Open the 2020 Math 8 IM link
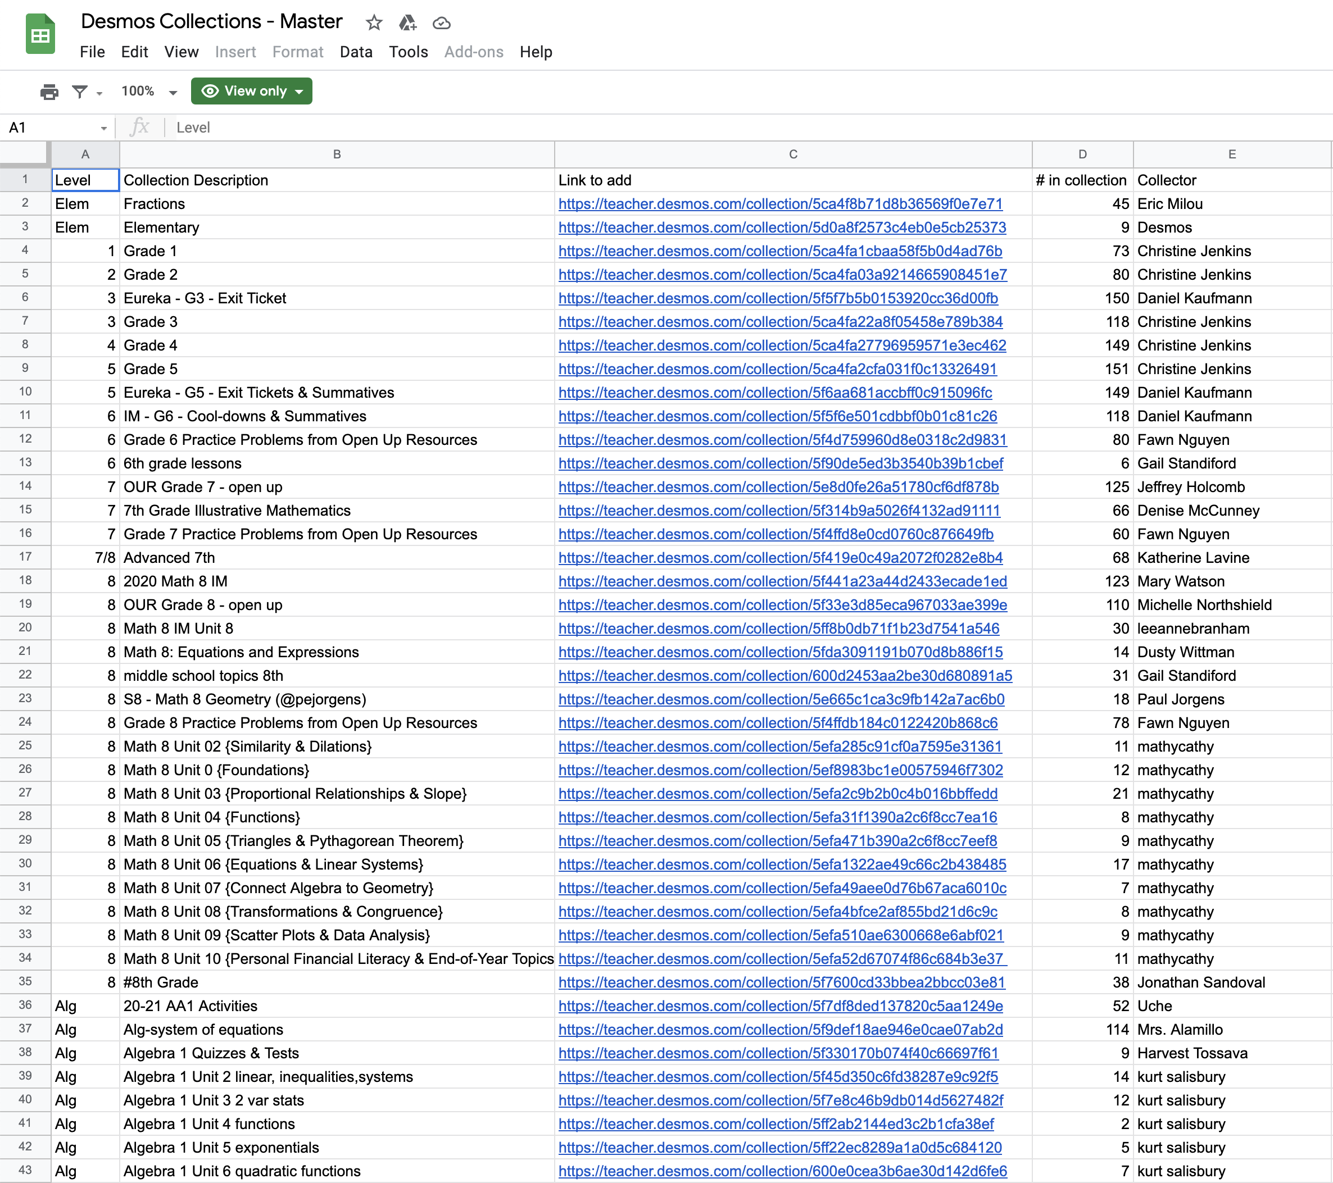1333x1183 pixels. [783, 581]
